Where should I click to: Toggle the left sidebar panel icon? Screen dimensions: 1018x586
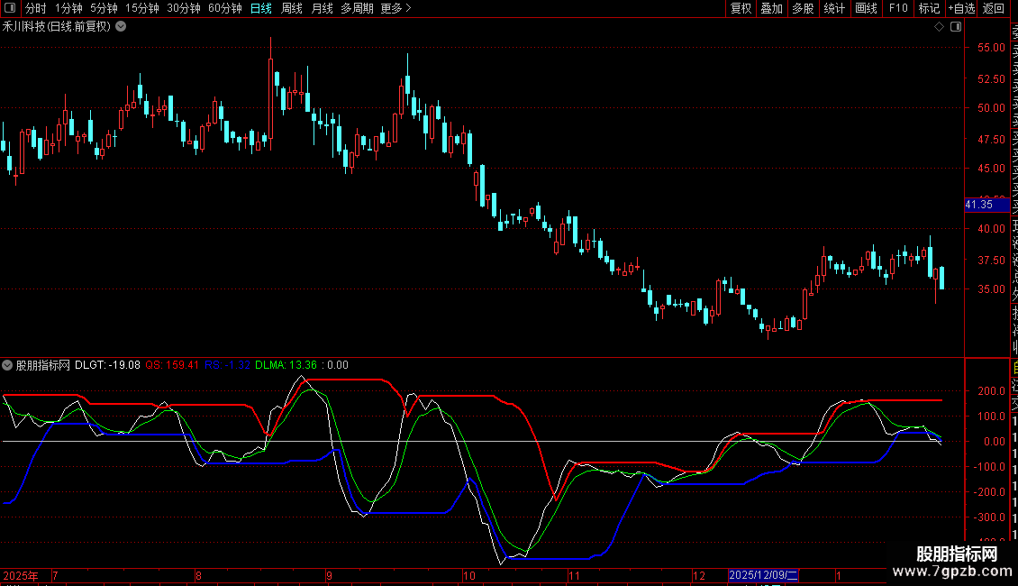click(x=9, y=8)
